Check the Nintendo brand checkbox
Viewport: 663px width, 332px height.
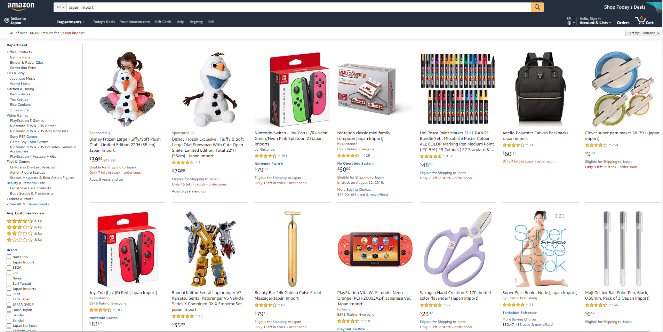(x=9, y=257)
